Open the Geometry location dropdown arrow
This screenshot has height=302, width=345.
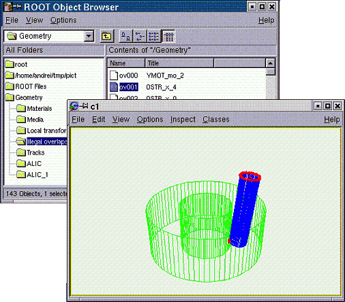click(89, 36)
